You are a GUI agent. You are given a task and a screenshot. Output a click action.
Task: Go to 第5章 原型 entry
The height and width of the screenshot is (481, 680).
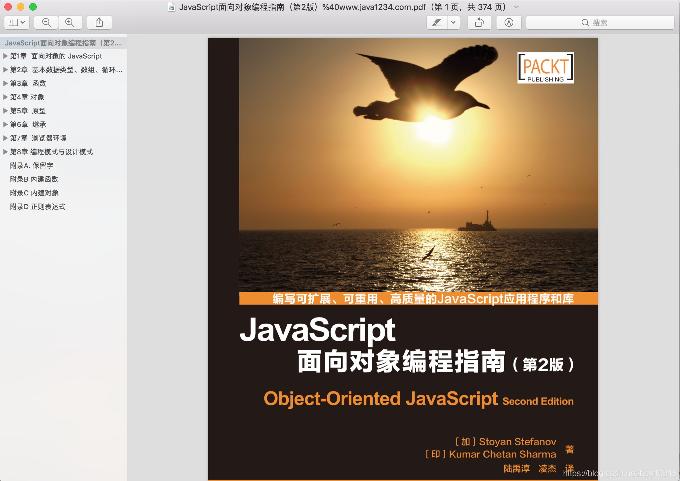[28, 111]
